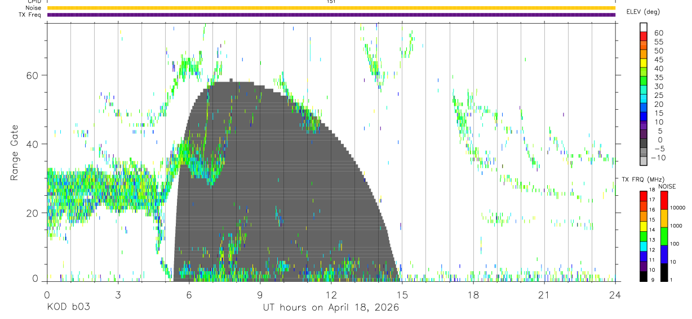Image resolution: width=692 pixels, height=319 pixels.
Task: Click the KOD b03 radar label
Action: tap(68, 307)
